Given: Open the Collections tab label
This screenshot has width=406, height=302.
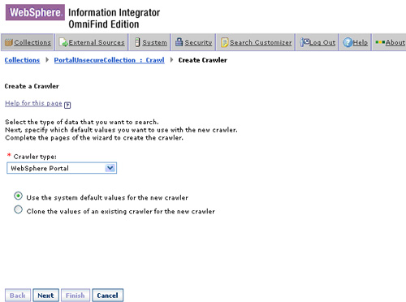Looking at the screenshot, I should pyautogui.click(x=32, y=42).
